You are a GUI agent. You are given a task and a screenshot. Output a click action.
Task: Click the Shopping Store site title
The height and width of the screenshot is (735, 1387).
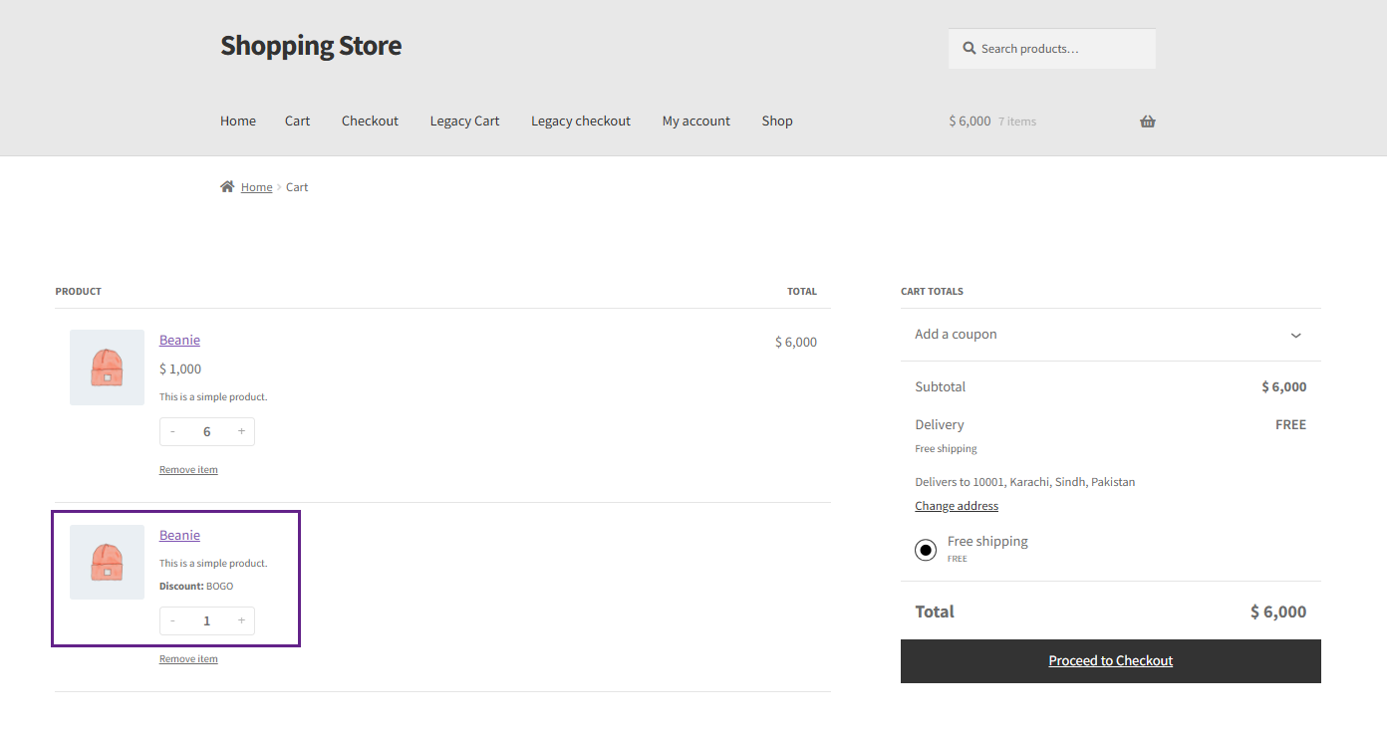pos(311,46)
